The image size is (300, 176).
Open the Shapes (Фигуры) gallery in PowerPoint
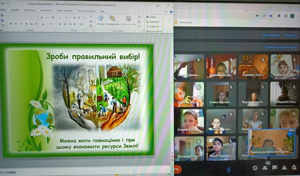[101, 20]
